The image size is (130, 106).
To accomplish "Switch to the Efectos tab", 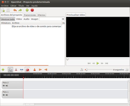I will (x=41, y=15).
